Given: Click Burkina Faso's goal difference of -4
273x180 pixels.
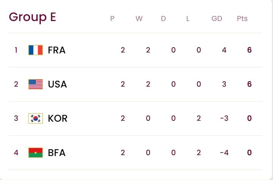Looking at the screenshot, I should (x=224, y=153).
